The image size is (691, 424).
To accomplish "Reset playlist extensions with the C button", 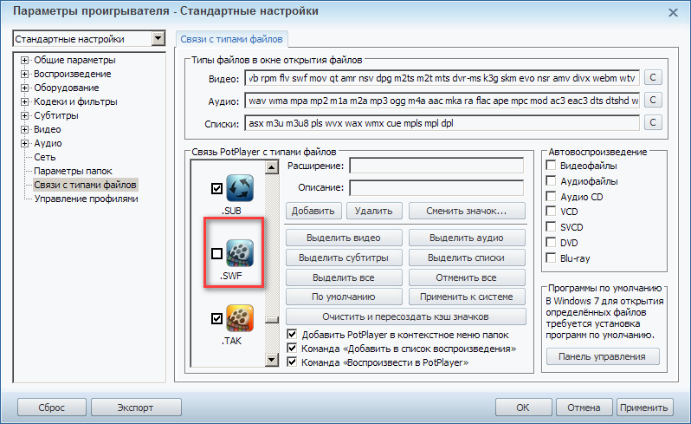I will point(654,123).
